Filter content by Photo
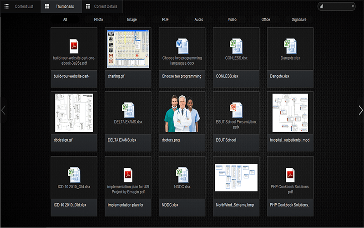Image resolution: width=364 pixels, height=228 pixels. [x=98, y=20]
